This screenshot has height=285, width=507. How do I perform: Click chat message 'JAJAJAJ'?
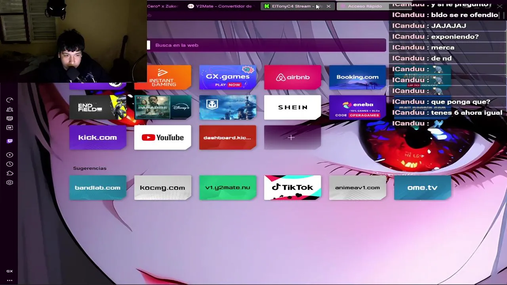(448, 26)
